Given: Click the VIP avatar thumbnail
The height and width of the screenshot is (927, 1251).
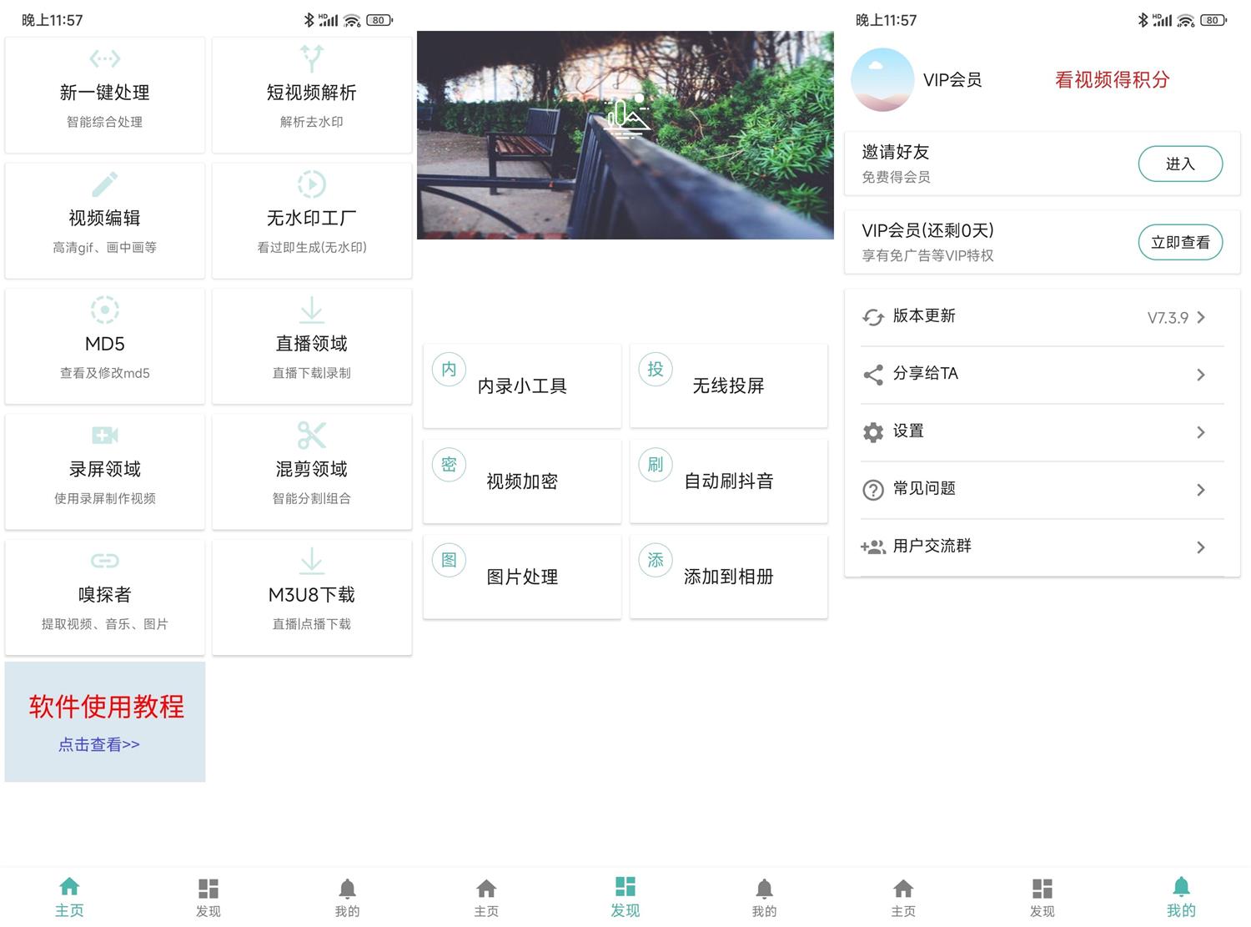Looking at the screenshot, I should pyautogui.click(x=882, y=79).
